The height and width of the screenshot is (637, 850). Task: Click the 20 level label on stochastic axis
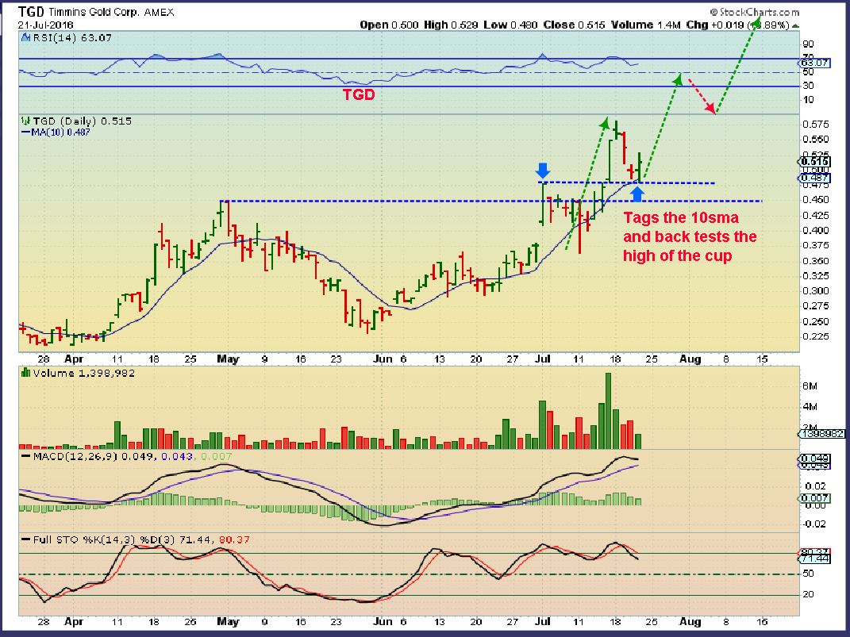(808, 594)
